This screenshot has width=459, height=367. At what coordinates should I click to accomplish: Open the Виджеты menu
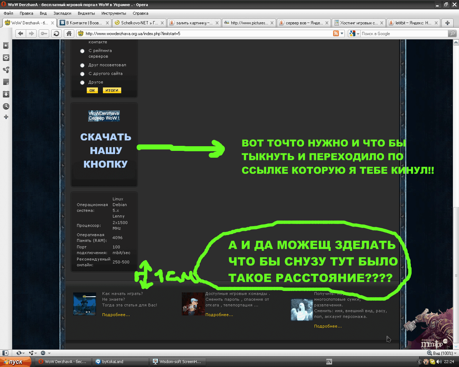[x=86, y=13]
